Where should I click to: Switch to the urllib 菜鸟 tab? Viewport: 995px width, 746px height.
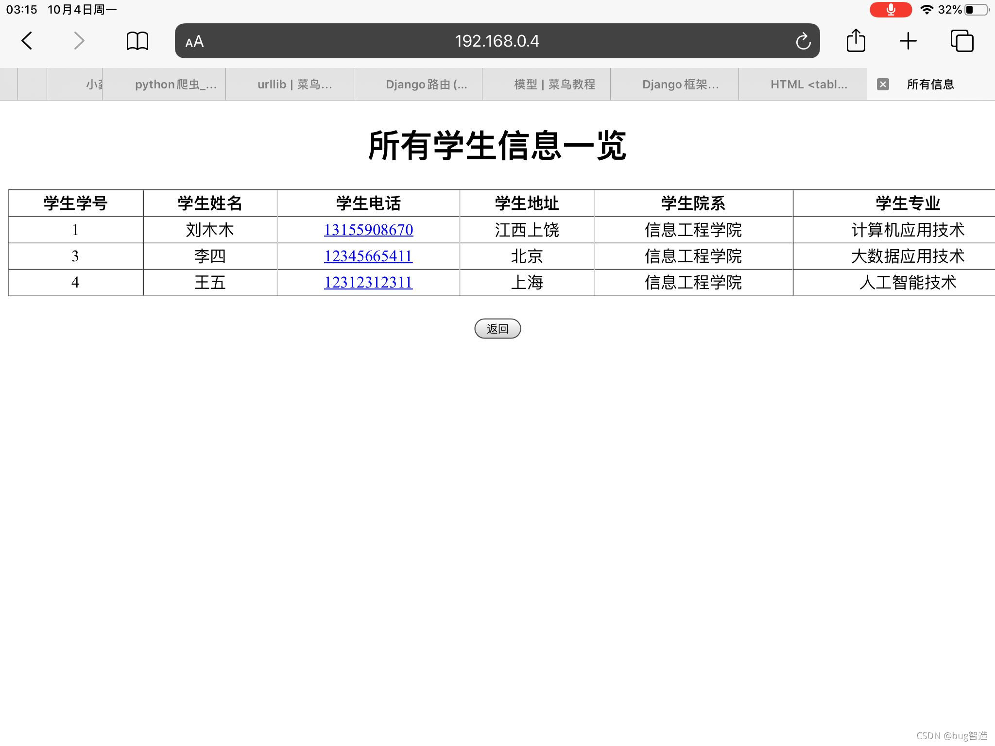[294, 85]
